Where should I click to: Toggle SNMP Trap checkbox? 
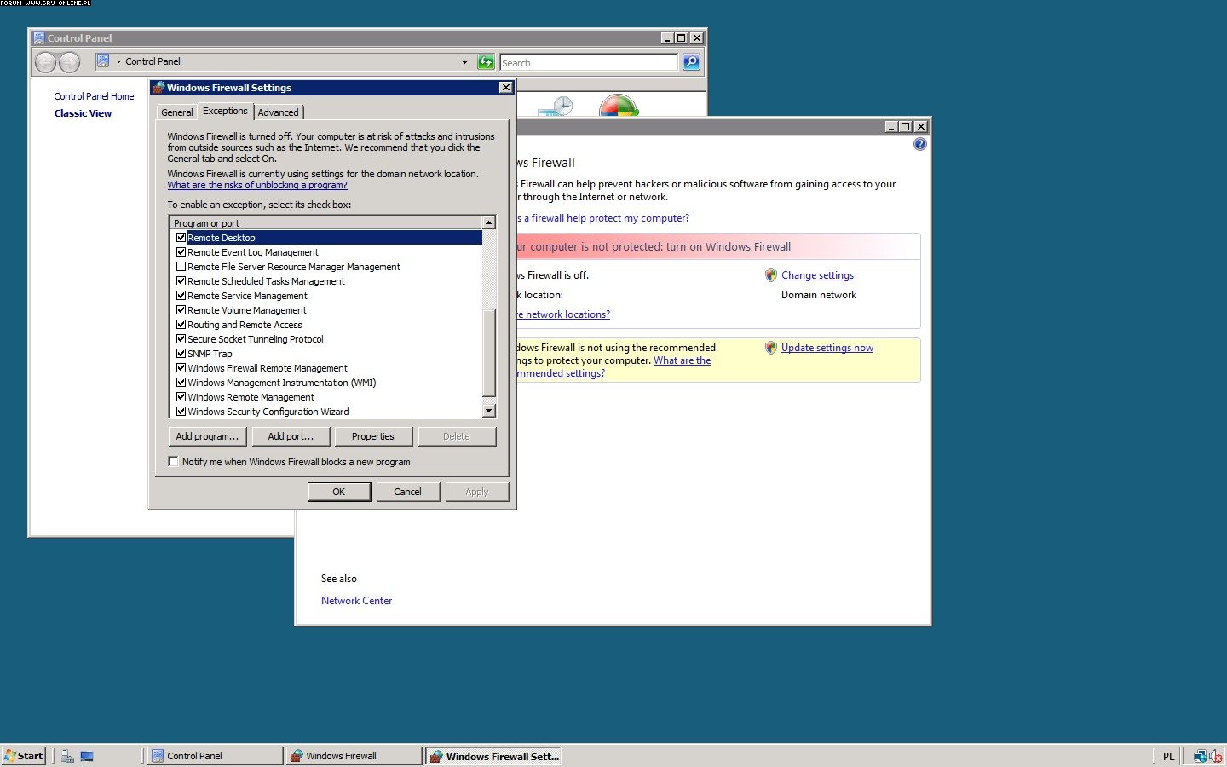pos(181,354)
